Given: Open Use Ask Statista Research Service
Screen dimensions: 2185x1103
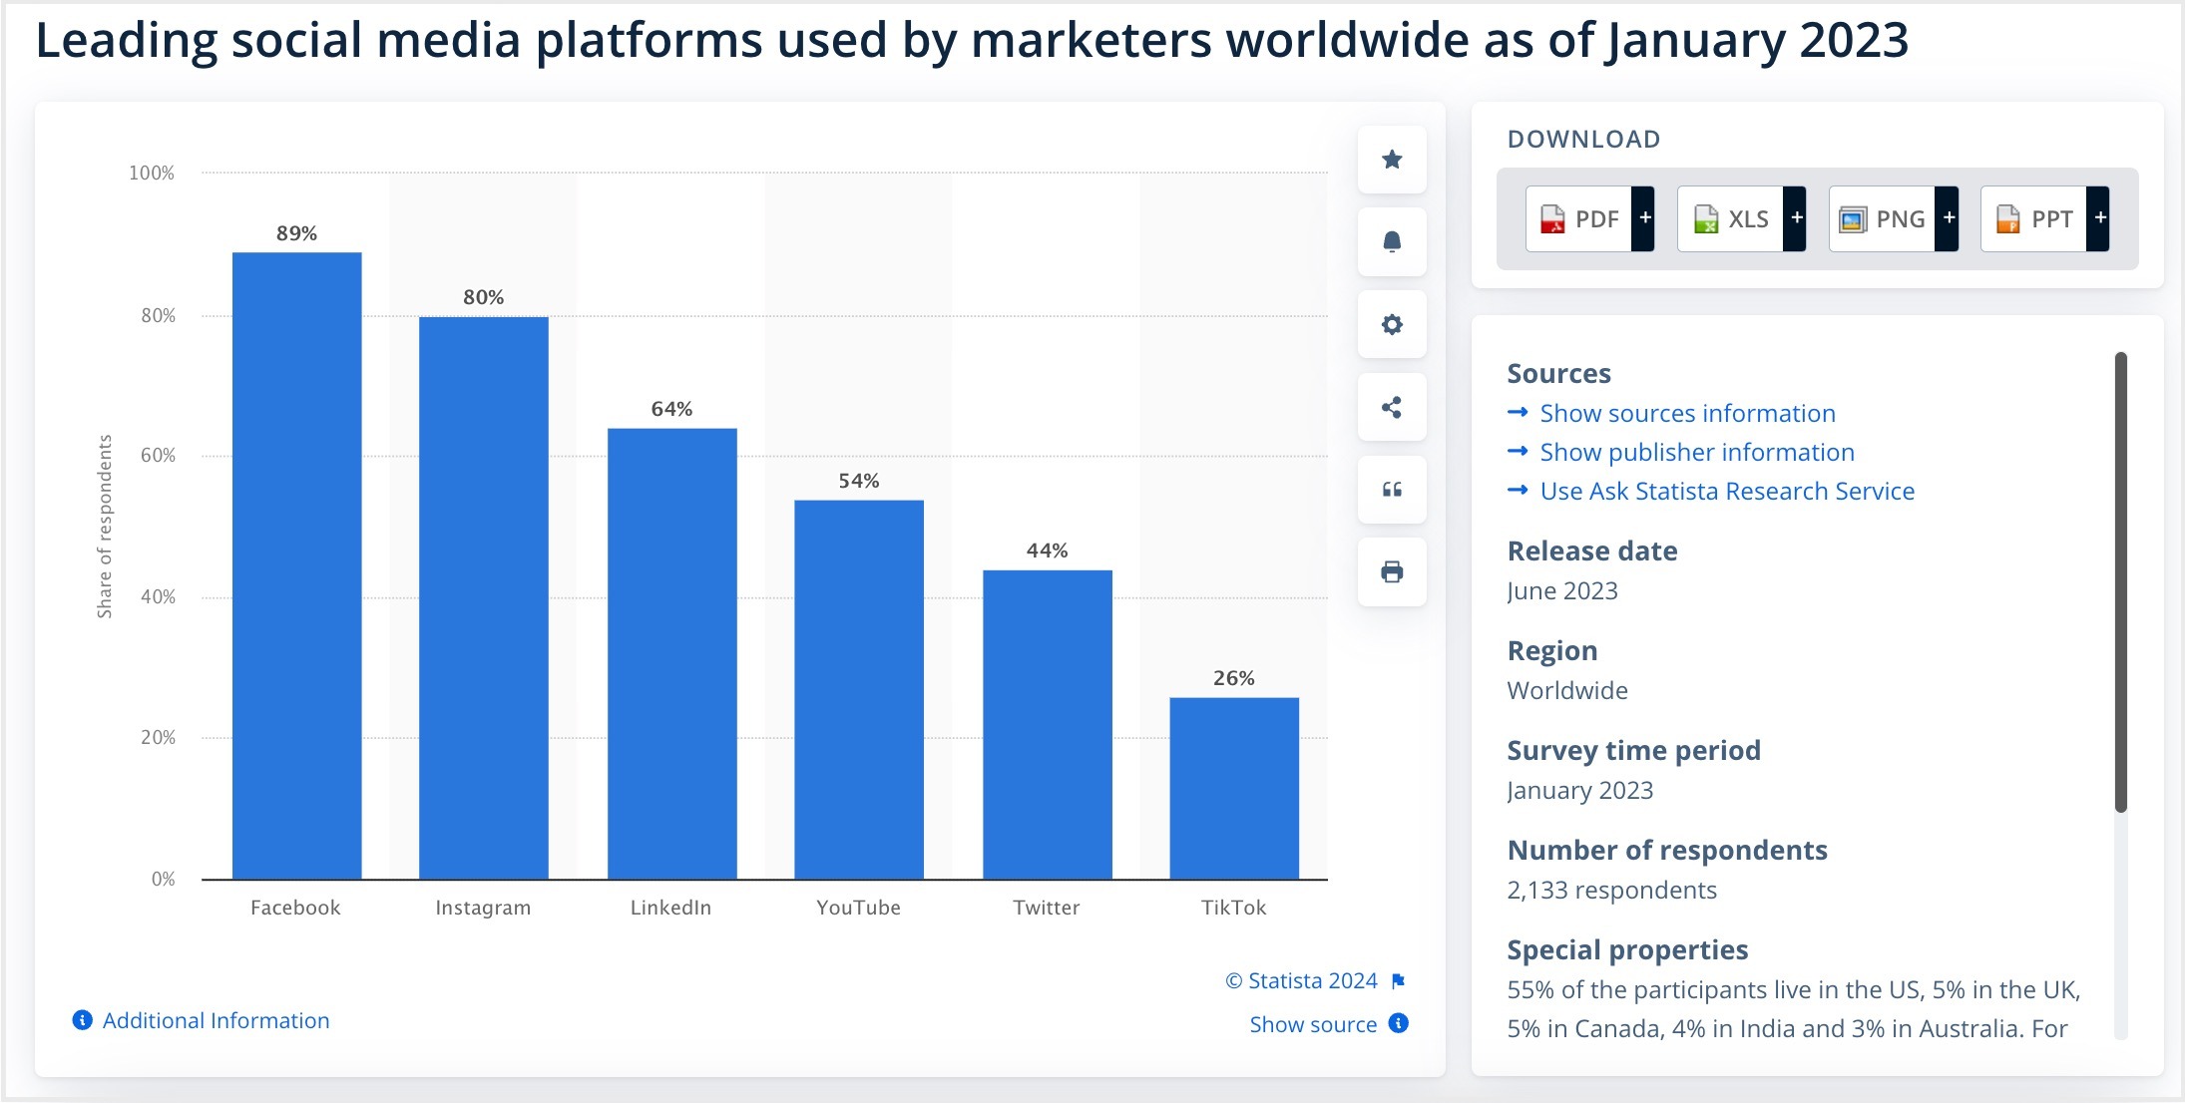Looking at the screenshot, I should [1727, 491].
